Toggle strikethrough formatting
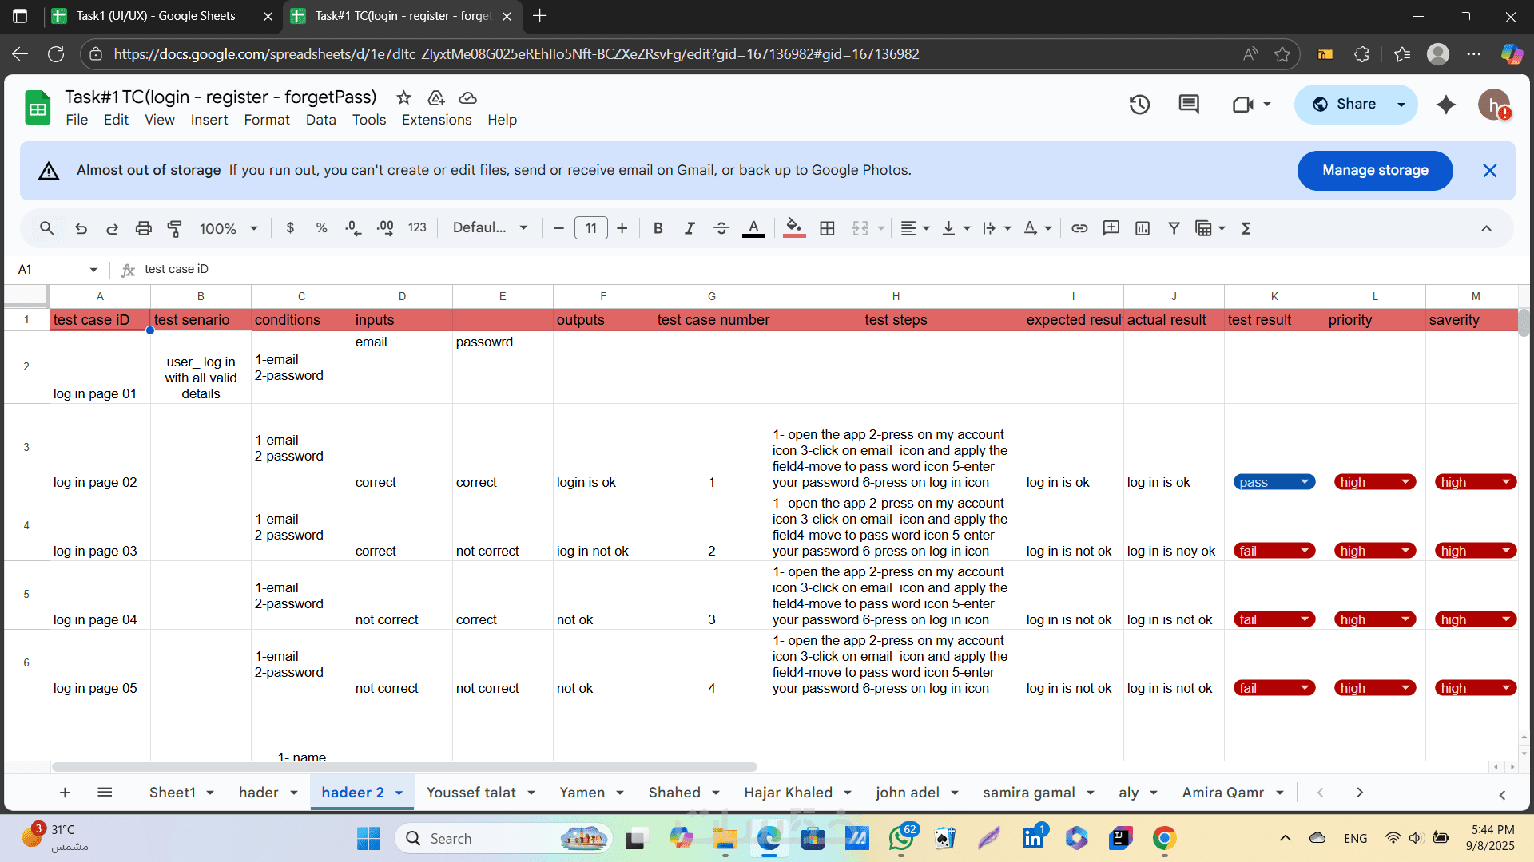The width and height of the screenshot is (1534, 862). (721, 228)
